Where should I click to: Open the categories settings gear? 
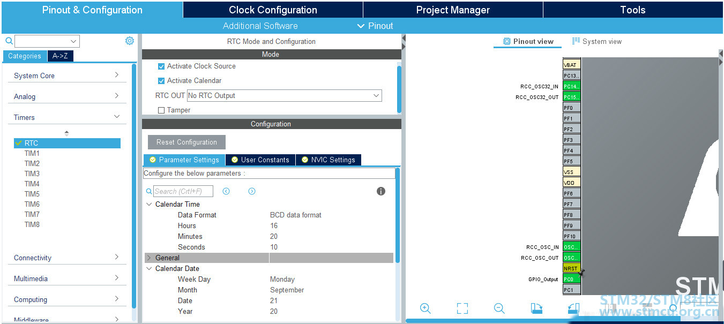[x=130, y=41]
